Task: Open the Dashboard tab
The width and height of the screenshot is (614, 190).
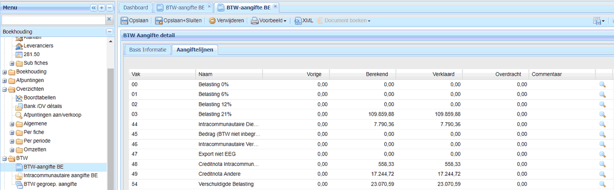Action: tap(135, 8)
